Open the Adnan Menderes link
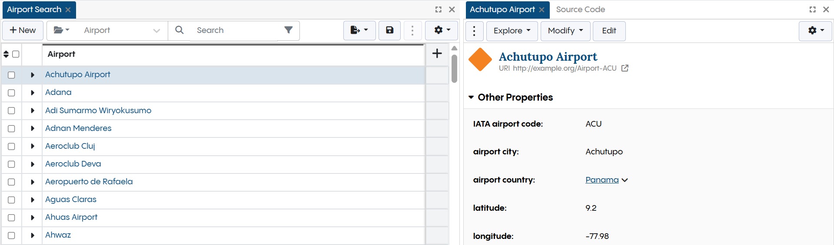Image resolution: width=834 pixels, height=245 pixels. pyautogui.click(x=78, y=128)
